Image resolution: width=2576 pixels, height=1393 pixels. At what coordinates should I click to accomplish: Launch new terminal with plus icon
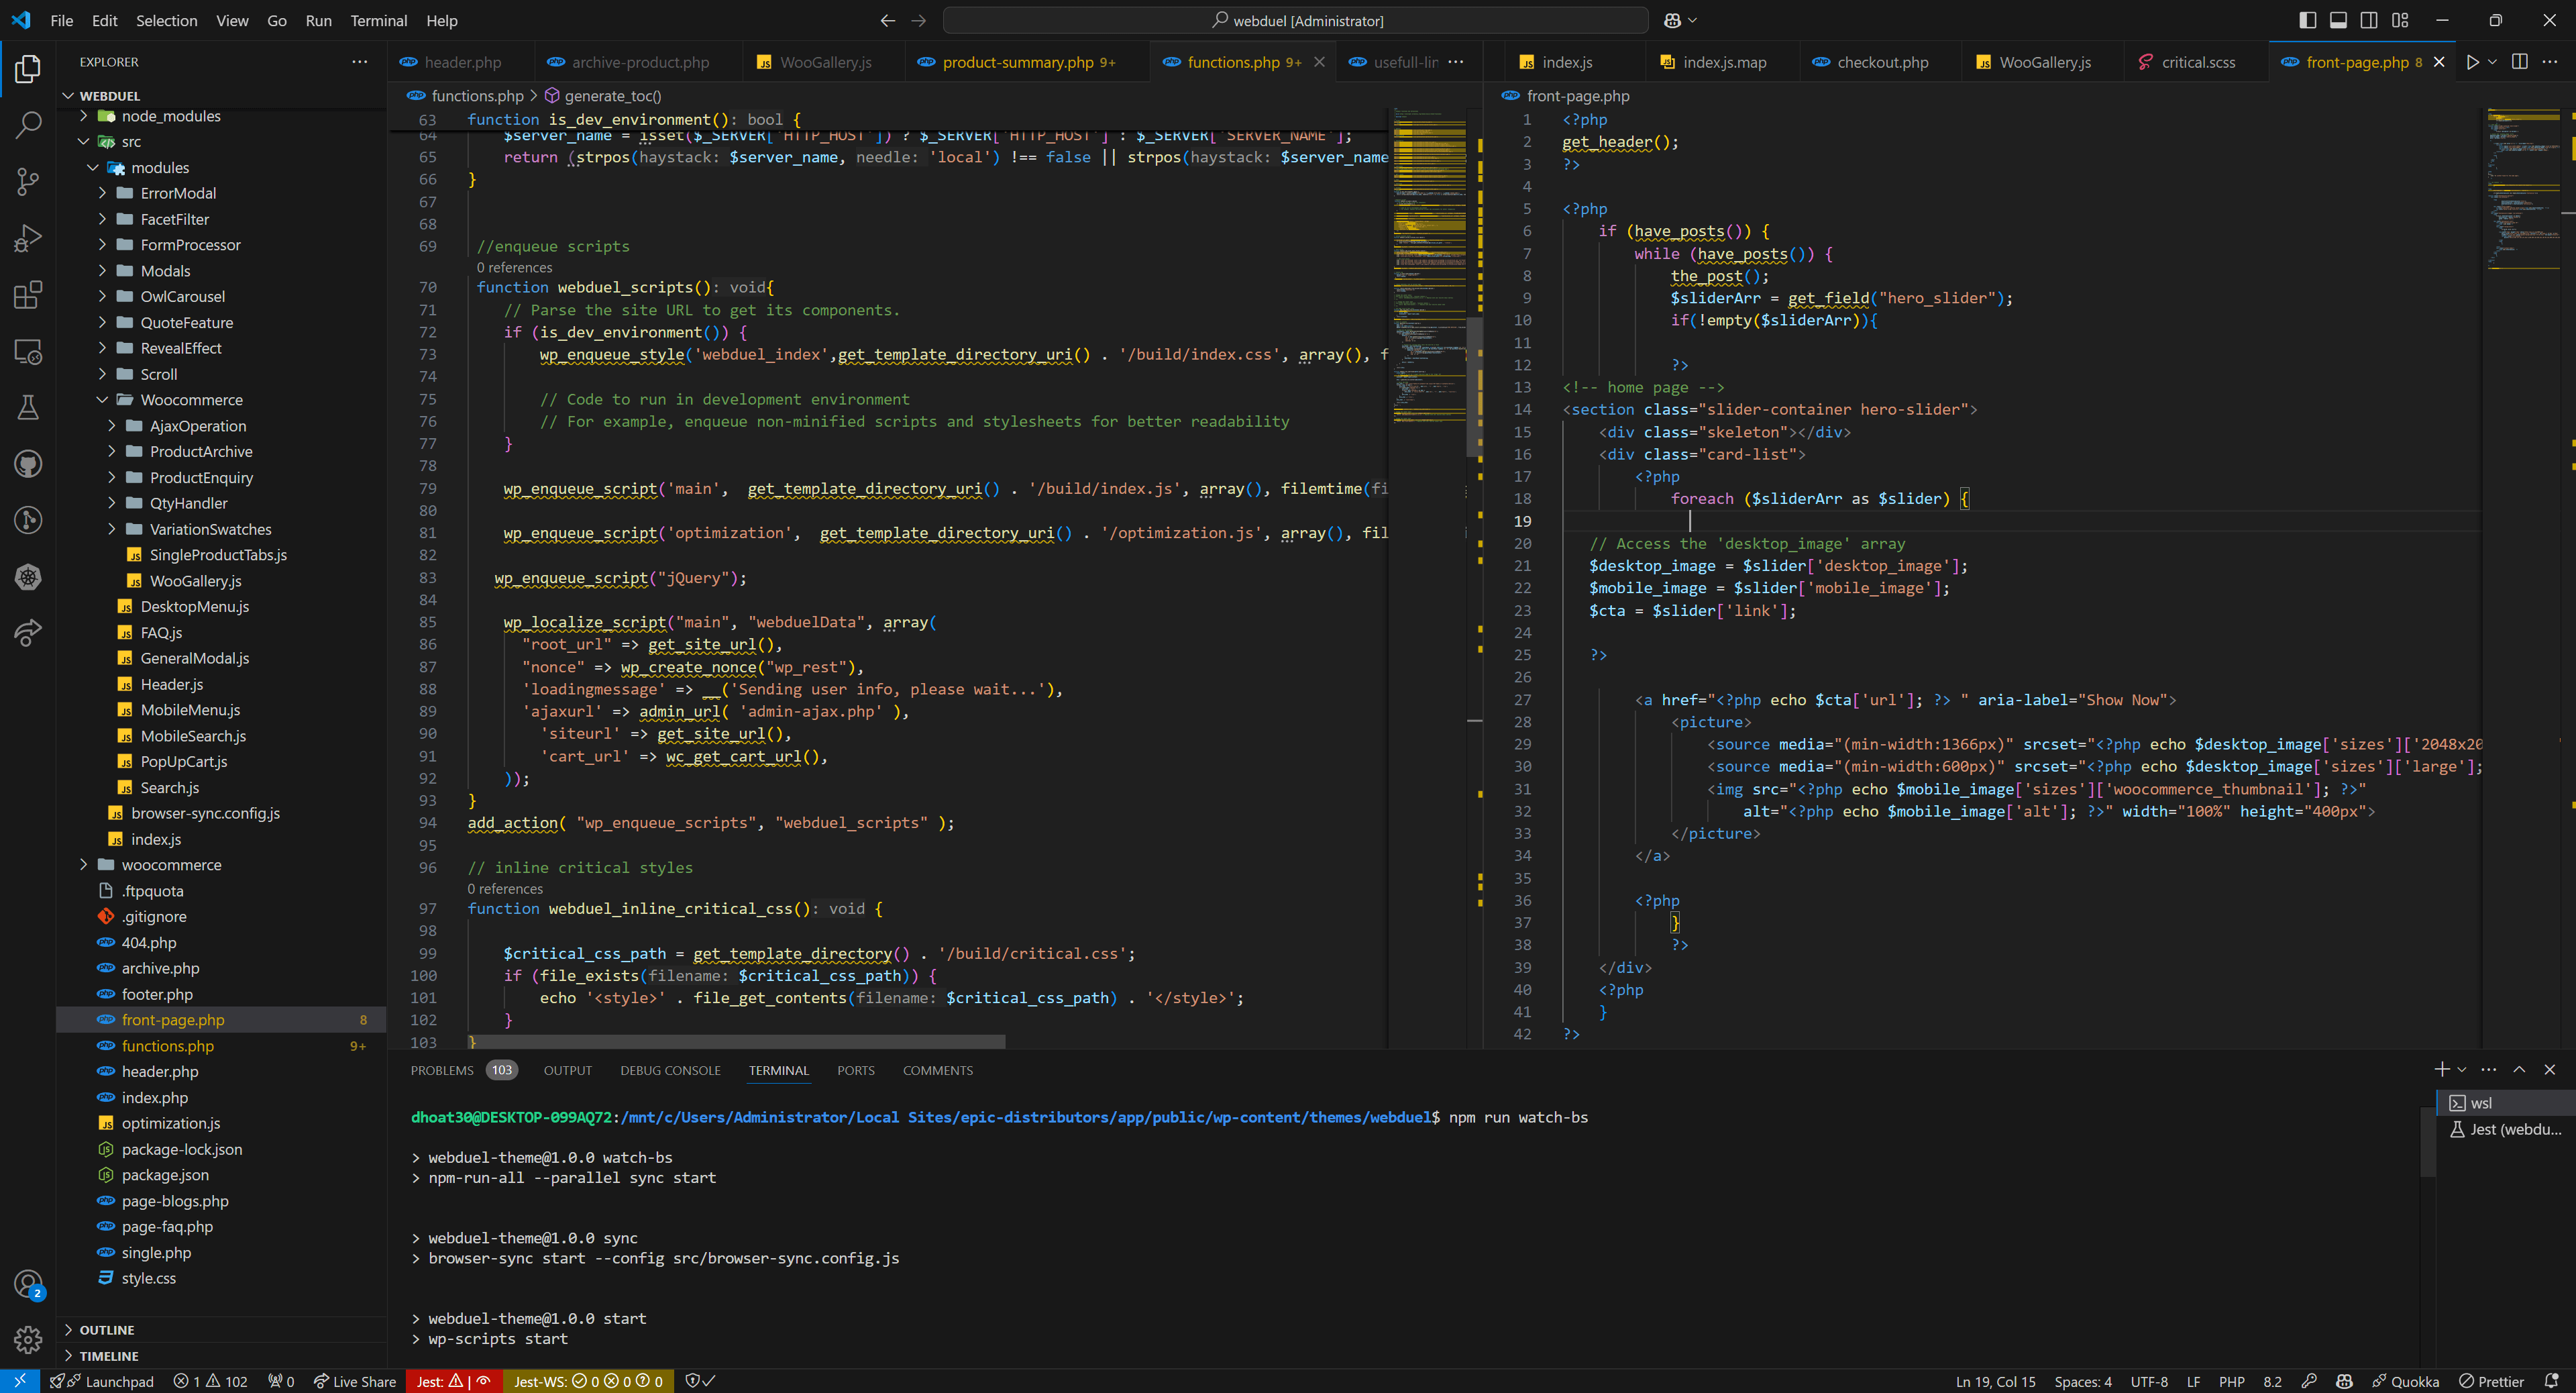click(x=2441, y=1069)
